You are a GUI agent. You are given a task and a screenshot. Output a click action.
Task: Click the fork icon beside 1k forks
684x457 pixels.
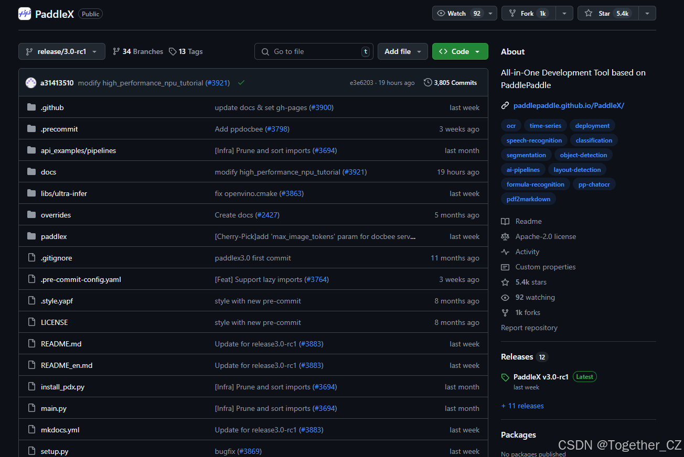click(x=505, y=312)
